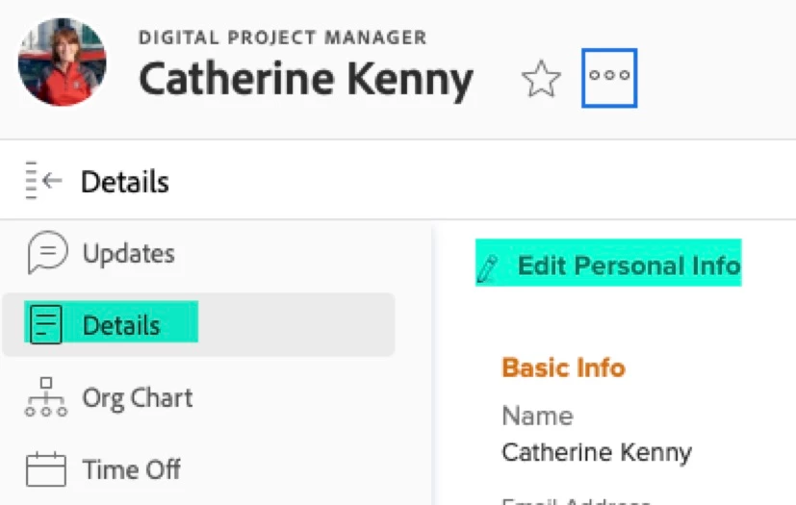Open the Updates section label
Image resolution: width=796 pixels, height=505 pixels.
click(x=129, y=254)
